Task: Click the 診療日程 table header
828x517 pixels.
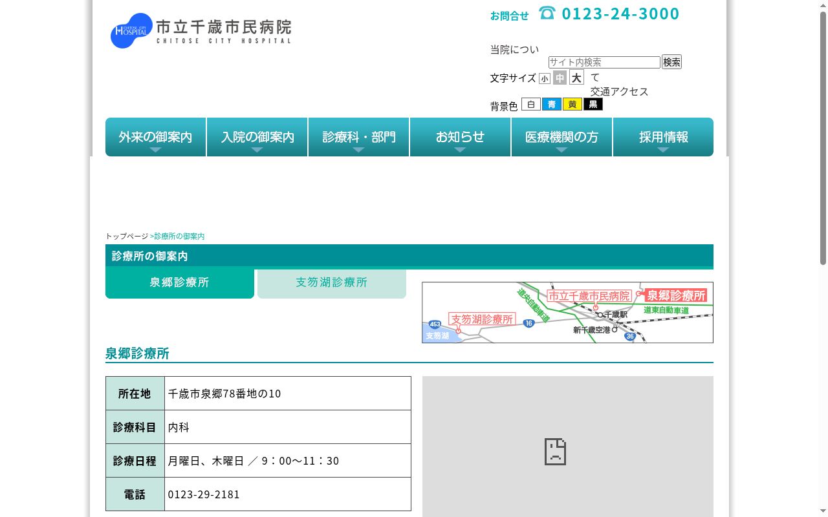Action: click(135, 461)
